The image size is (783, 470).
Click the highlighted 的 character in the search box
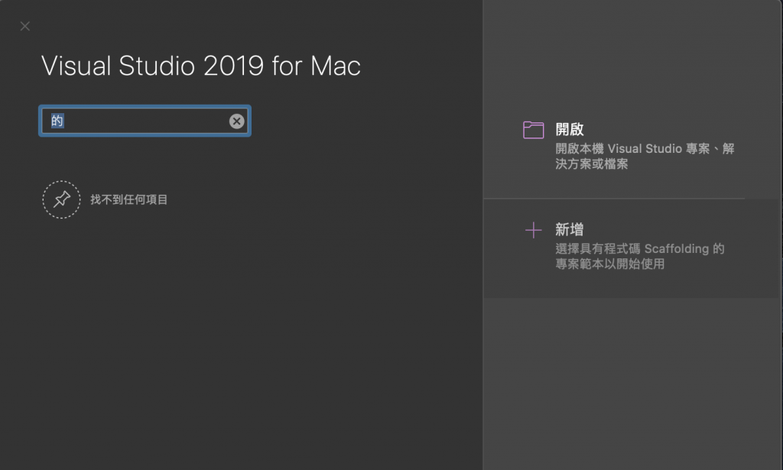point(57,121)
